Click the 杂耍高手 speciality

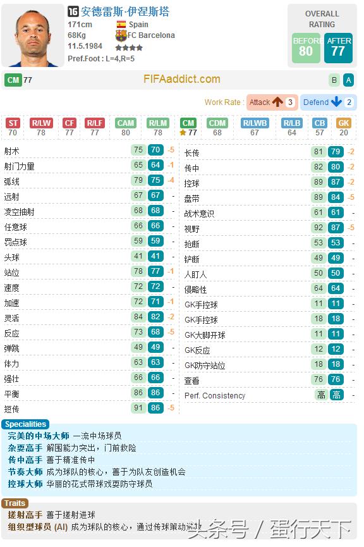click(x=25, y=448)
